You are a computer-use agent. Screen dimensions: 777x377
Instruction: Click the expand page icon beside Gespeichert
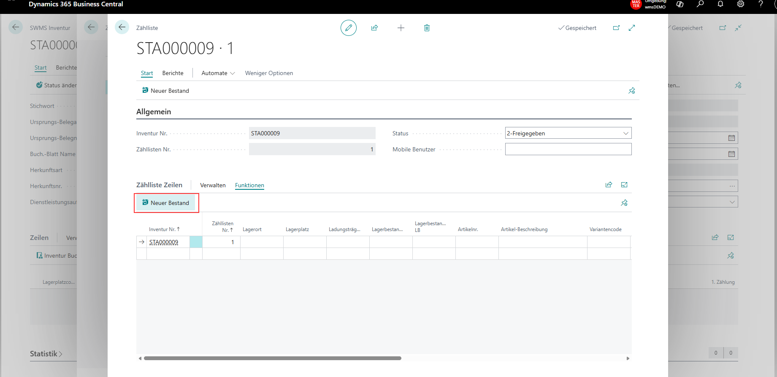coord(632,28)
